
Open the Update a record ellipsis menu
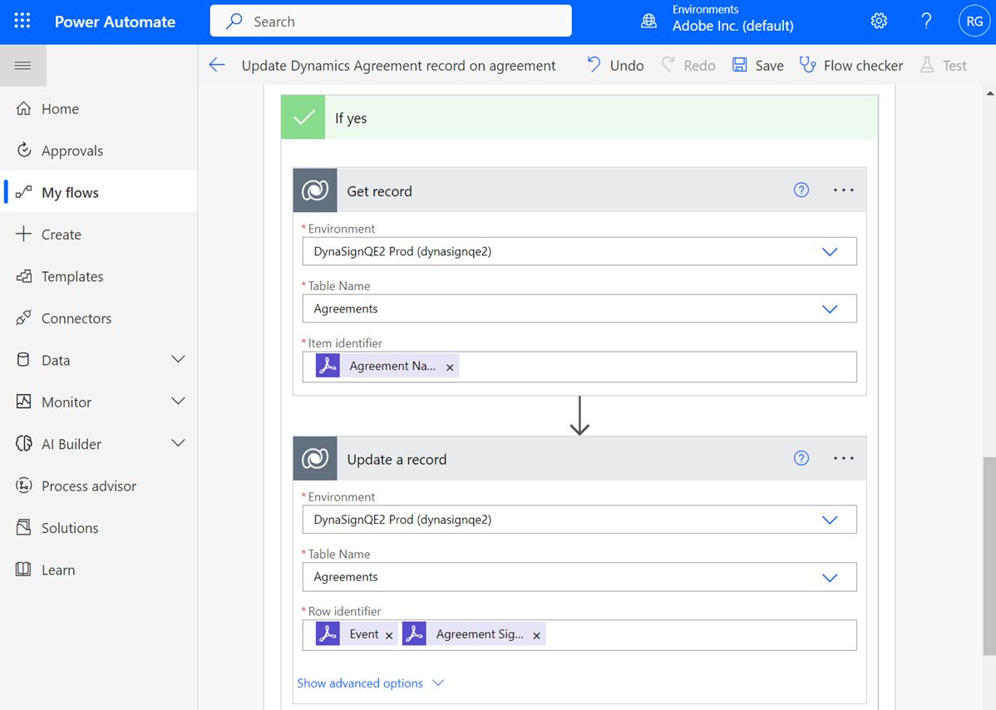(844, 458)
